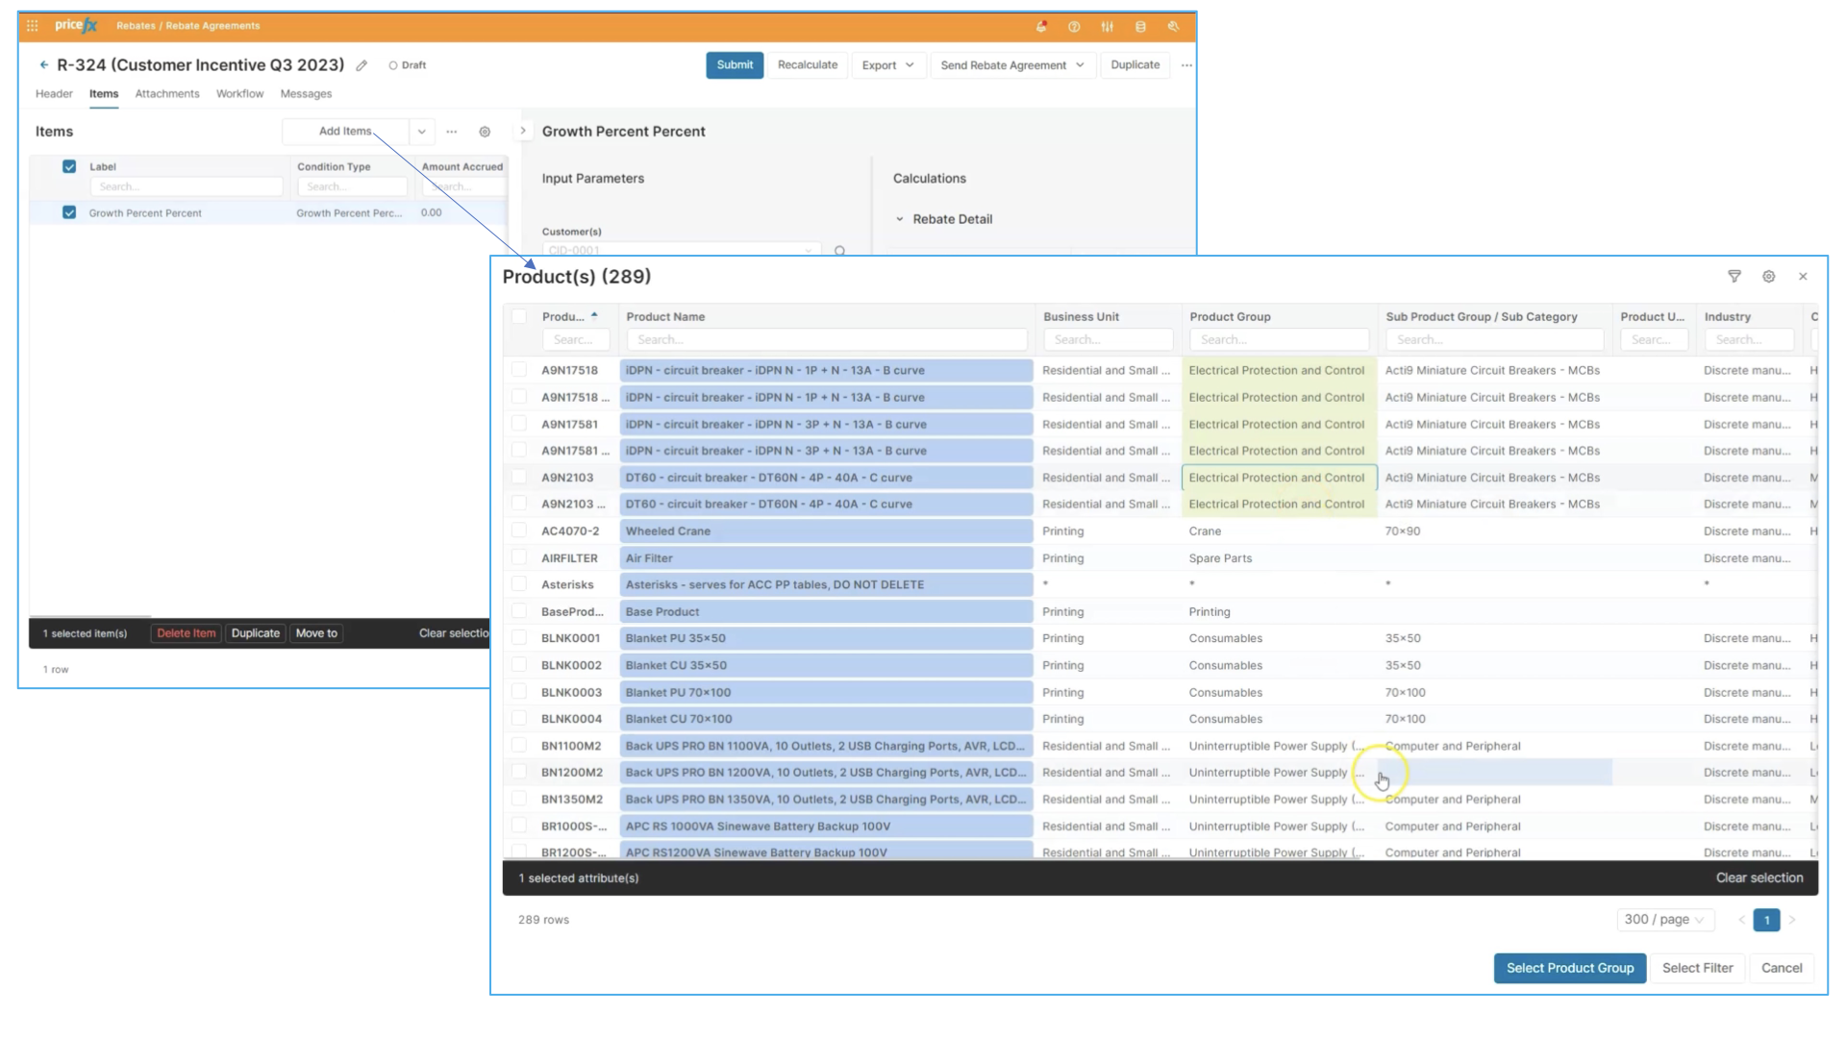Switch to the Attachments tab
Screen dimensions: 1846x1038
pos(167,94)
